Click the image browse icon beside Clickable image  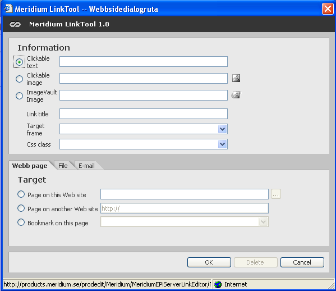pos(236,78)
